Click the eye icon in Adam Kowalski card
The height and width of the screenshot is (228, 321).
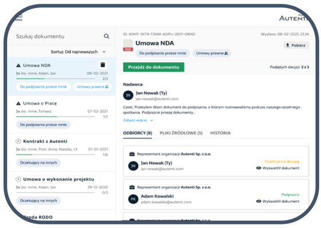pyautogui.click(x=258, y=202)
